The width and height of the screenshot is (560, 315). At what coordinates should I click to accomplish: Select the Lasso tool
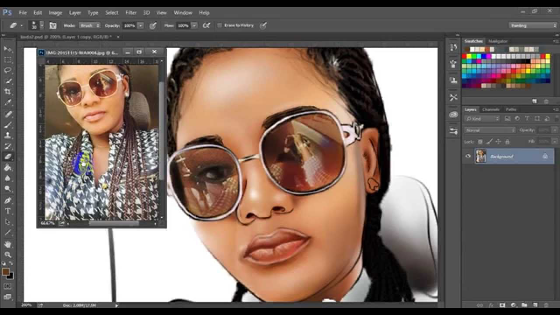coord(8,70)
